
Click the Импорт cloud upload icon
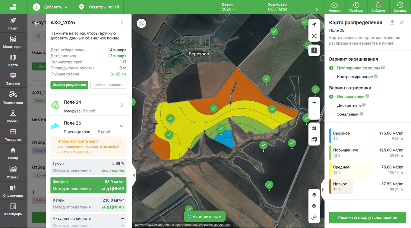coord(334,7)
